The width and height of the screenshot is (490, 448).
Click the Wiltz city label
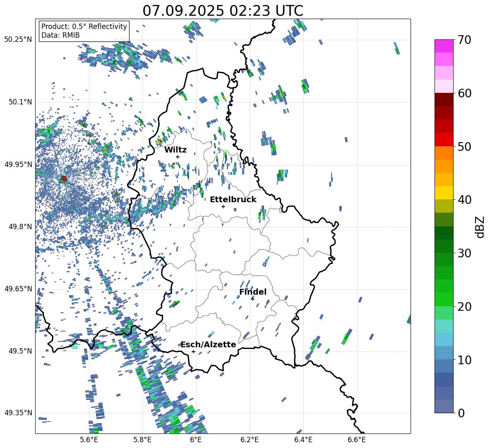pyautogui.click(x=175, y=150)
